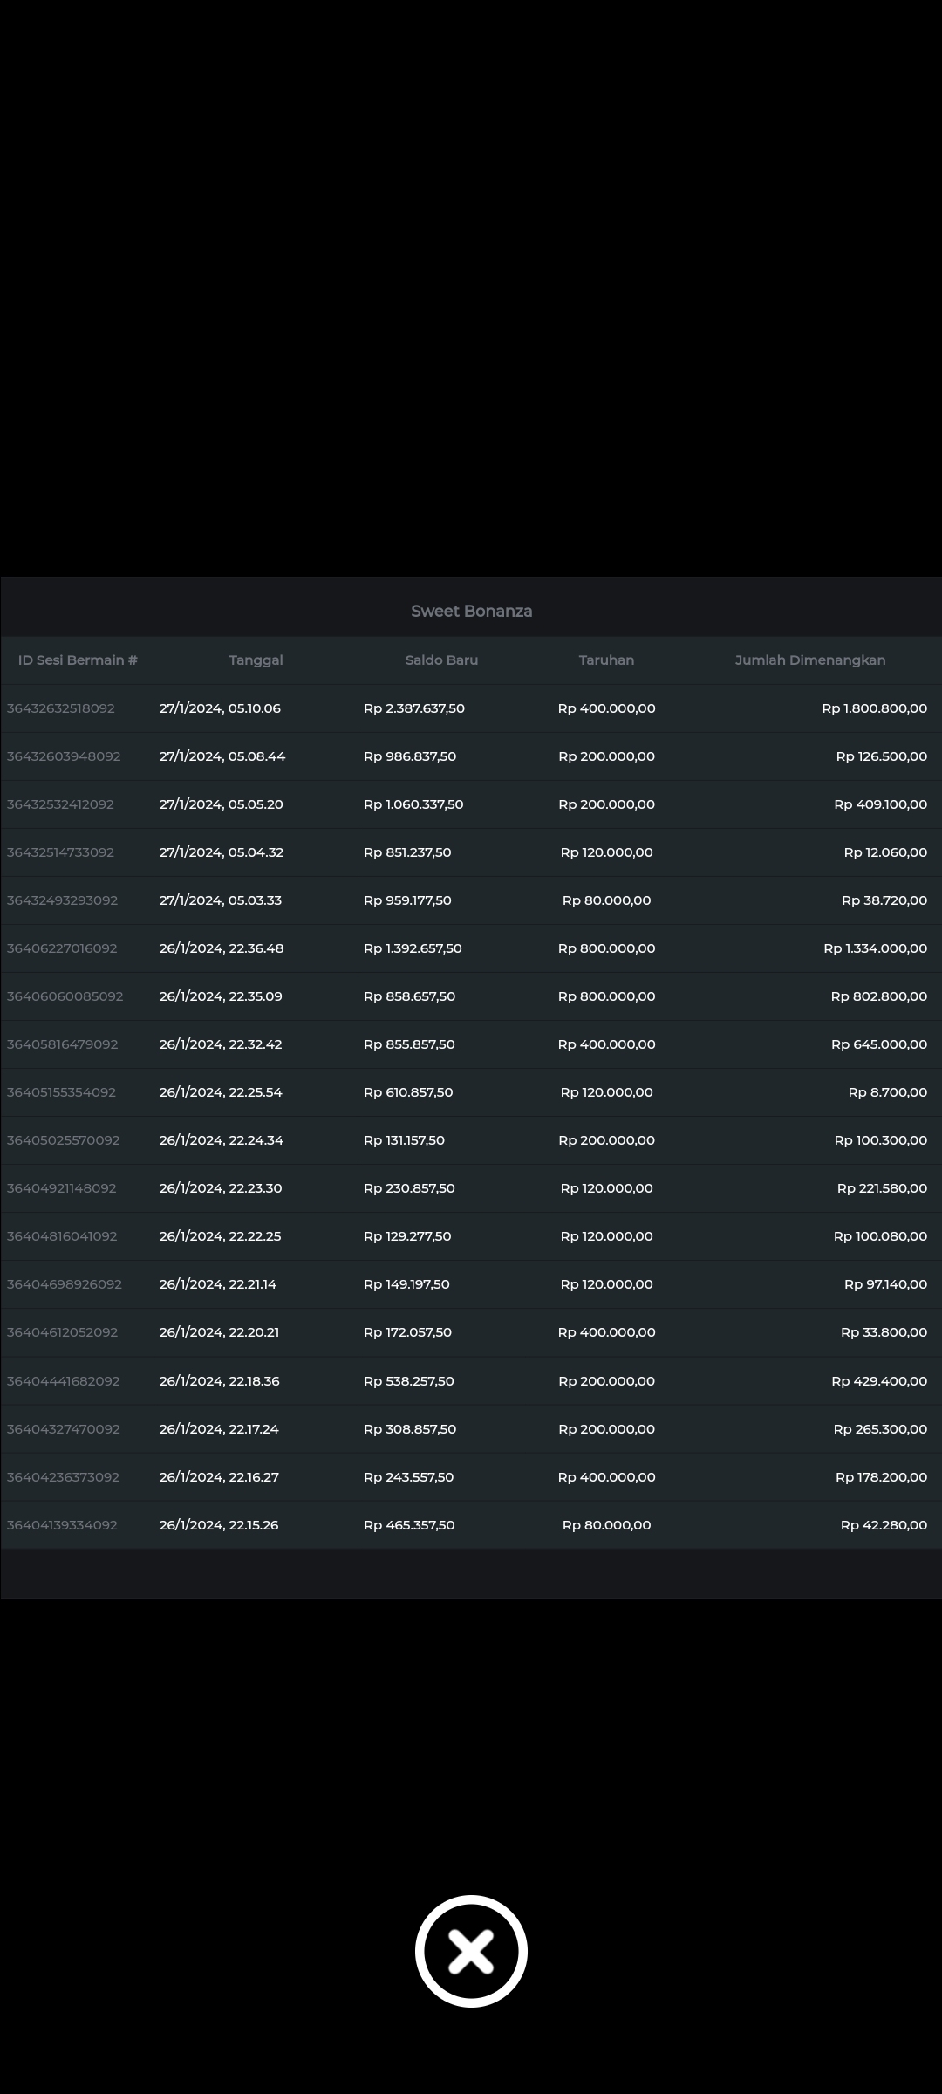Click the Rp 12.060,00 win amount

pyautogui.click(x=884, y=852)
